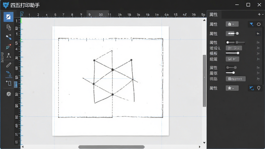This screenshot has height=149, width=265.
Task: Click the mirror flip button below 模板 slider
Action: point(232,59)
